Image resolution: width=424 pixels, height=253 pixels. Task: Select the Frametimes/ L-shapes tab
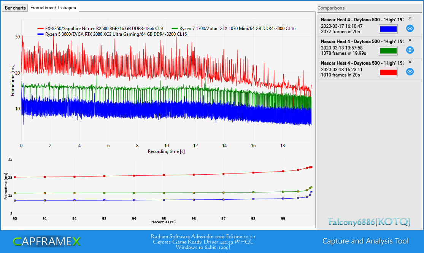pyautogui.click(x=53, y=8)
